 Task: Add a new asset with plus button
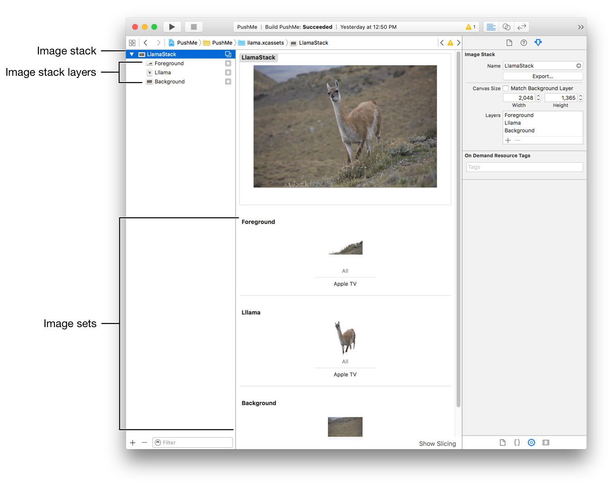[133, 443]
